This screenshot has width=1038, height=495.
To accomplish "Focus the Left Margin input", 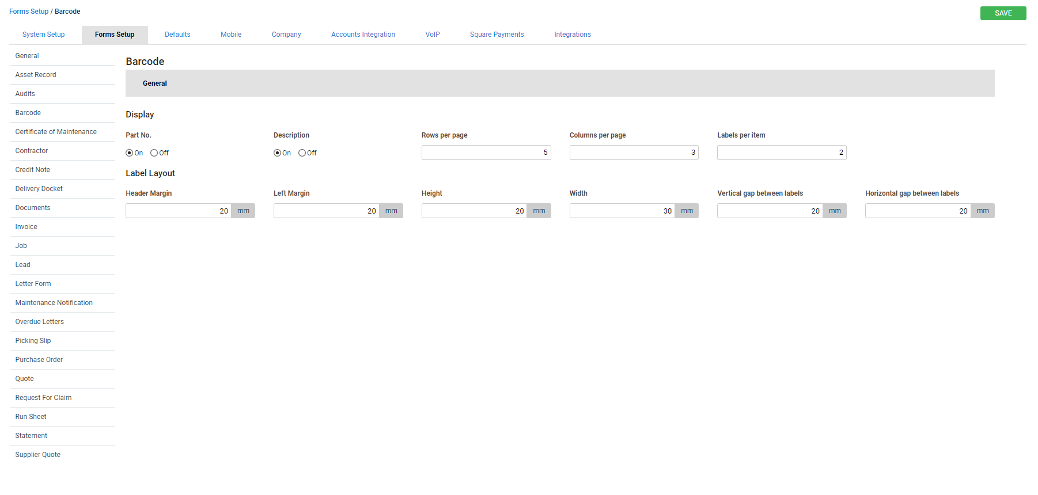I will [327, 211].
